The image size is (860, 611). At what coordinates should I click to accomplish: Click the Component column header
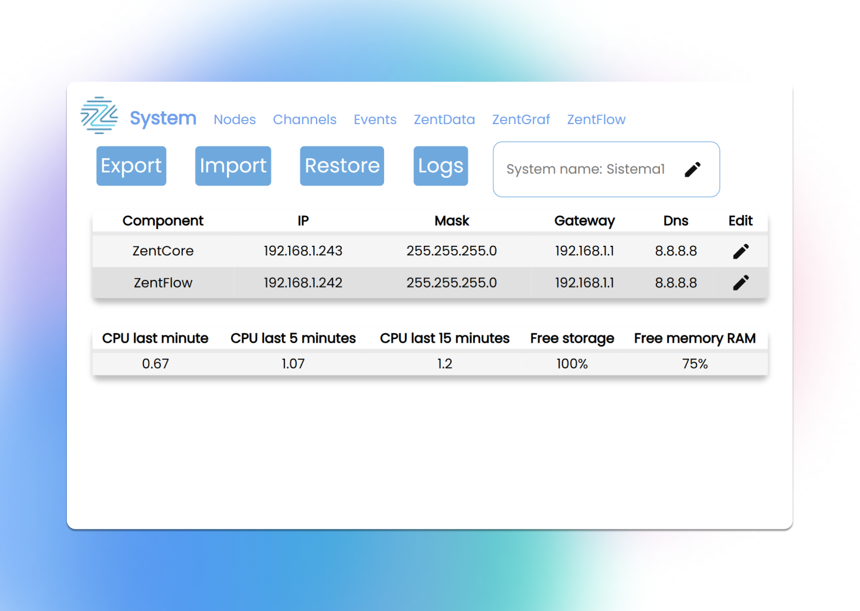point(163,221)
